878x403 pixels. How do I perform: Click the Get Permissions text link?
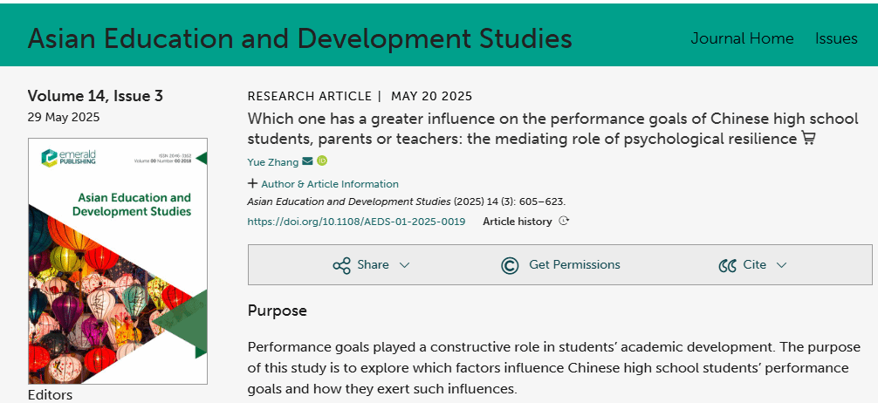(x=574, y=264)
